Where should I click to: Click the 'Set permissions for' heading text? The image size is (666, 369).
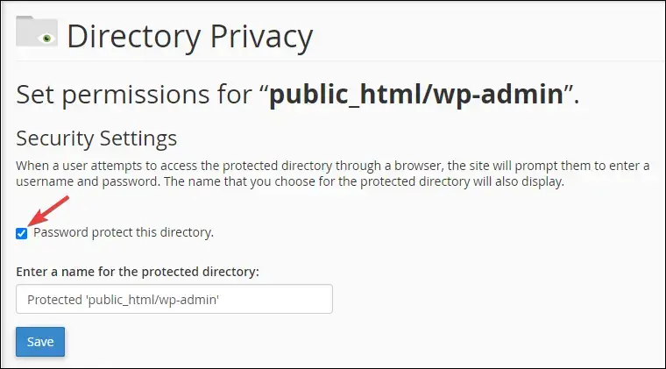(x=134, y=95)
